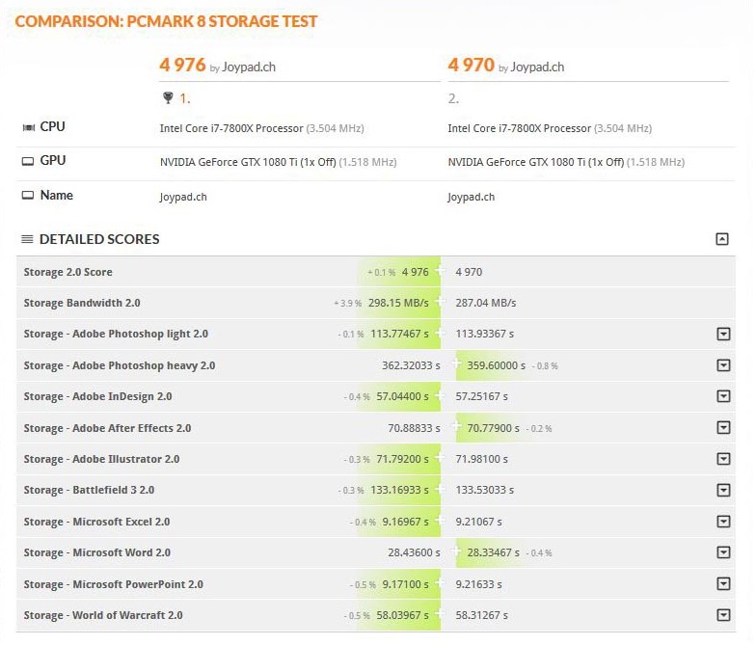This screenshot has height=645, width=756.
Task: Click the Storage - Adobe Photoshop heavy 2.0 label
Action: coord(120,365)
